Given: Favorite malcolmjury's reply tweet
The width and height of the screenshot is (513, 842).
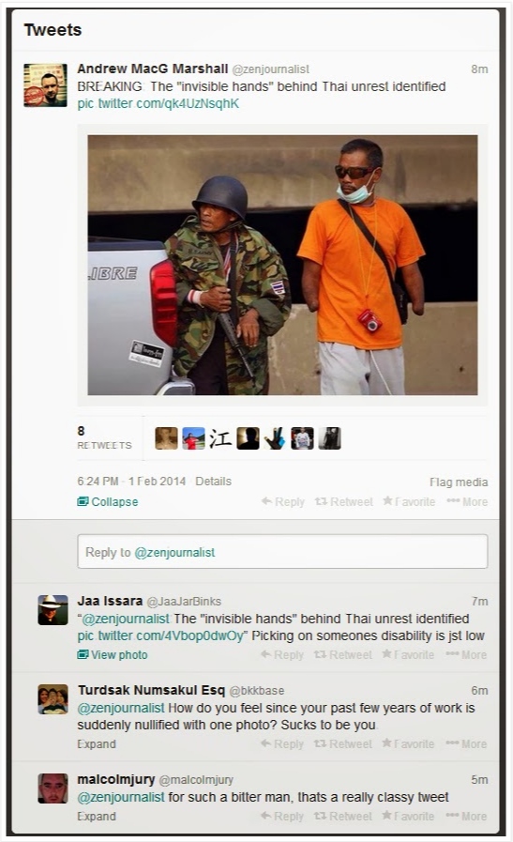Looking at the screenshot, I should tap(408, 817).
